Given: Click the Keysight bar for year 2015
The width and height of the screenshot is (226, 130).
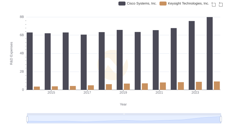Looking at the screenshot, I should click(55, 88).
